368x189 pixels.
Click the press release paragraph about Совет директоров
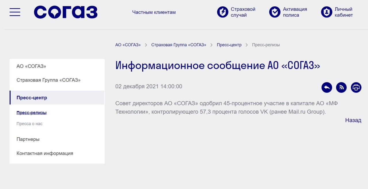227,108
